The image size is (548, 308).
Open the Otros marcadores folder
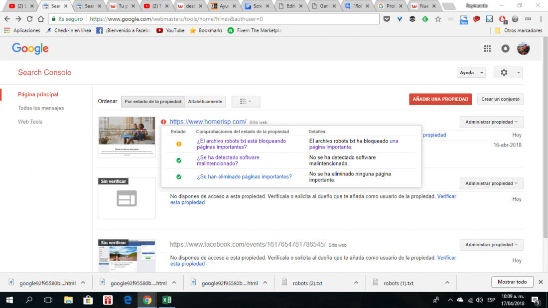519,30
